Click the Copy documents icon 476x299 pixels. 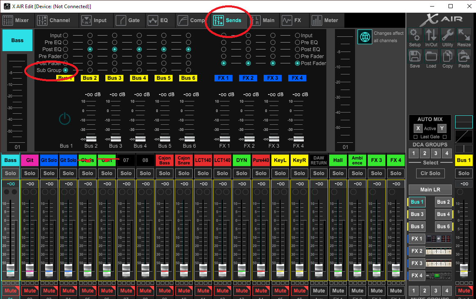click(447, 56)
